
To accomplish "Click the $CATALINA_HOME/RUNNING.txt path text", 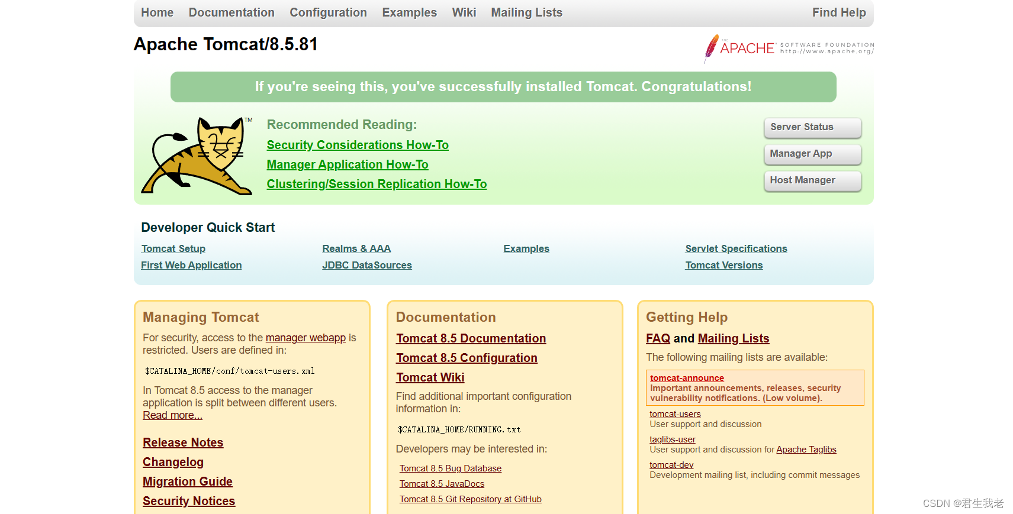I will (x=459, y=430).
